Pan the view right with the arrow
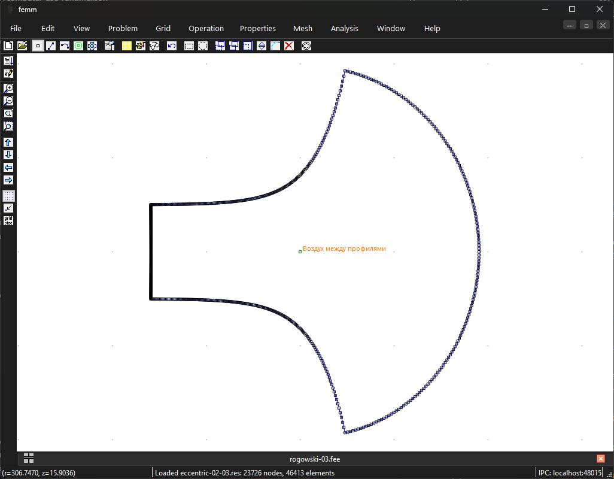 [8, 180]
